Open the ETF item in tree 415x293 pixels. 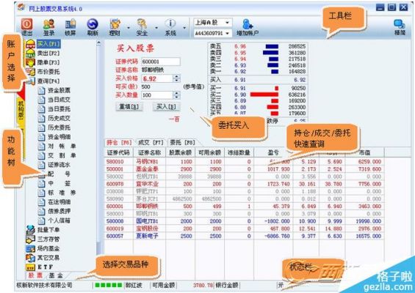coord(46,267)
